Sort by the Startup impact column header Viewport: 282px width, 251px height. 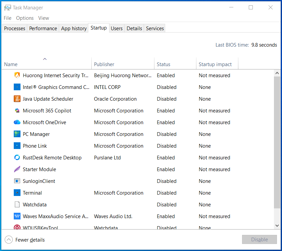(x=217, y=63)
